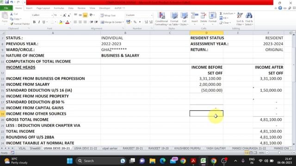Toggle underline formatting
Image resolution: width=296 pixels, height=166 pixels.
tap(44, 22)
